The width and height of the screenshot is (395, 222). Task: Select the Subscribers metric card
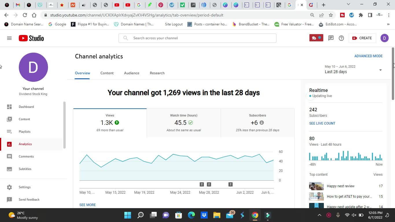(258, 123)
